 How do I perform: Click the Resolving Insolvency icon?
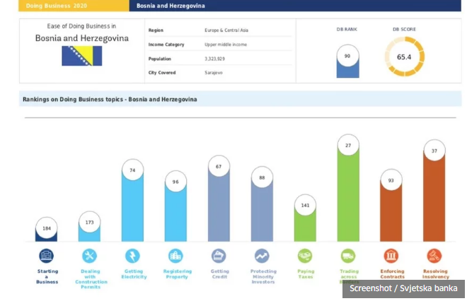pos(434,256)
